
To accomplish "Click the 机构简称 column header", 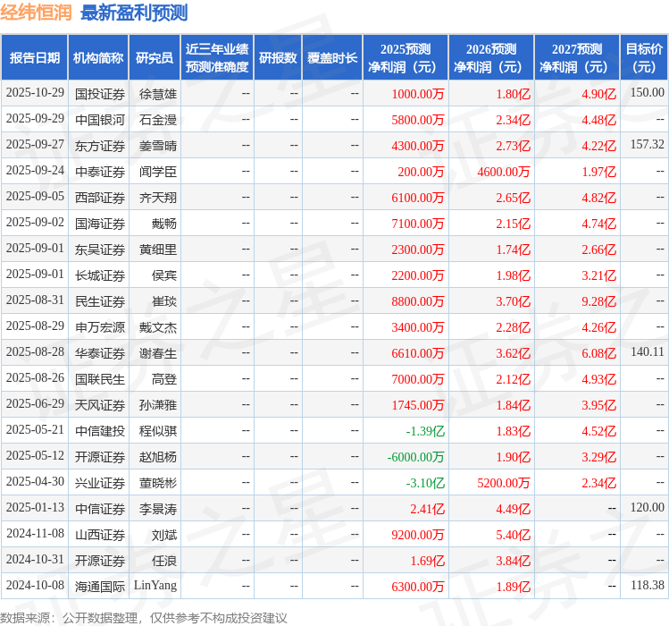I will pyautogui.click(x=98, y=58).
